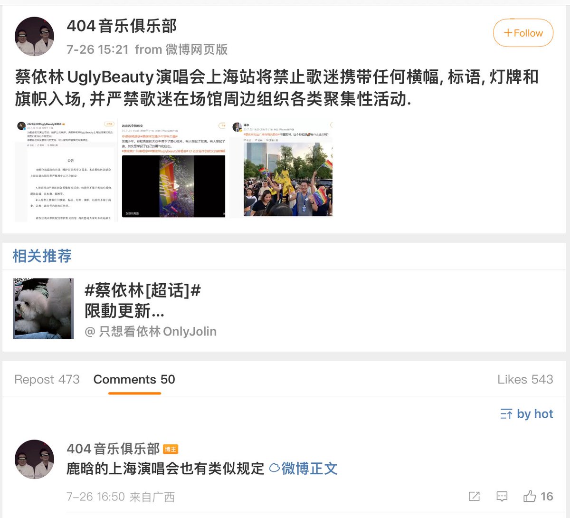Open the 微博正文 link in comment
Viewport: 570px width, 518px height.
pos(304,469)
